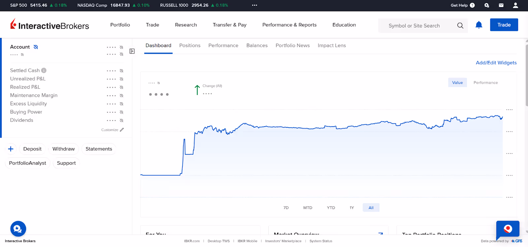The image size is (528, 247).
Task: Open the IBKR Mobile footer link
Action: coord(247,241)
